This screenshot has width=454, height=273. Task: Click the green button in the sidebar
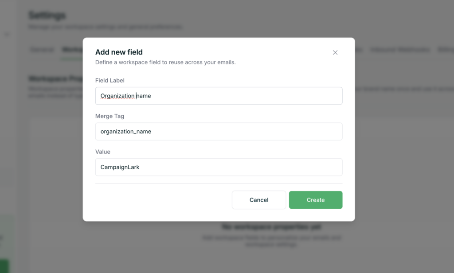tap(4, 266)
